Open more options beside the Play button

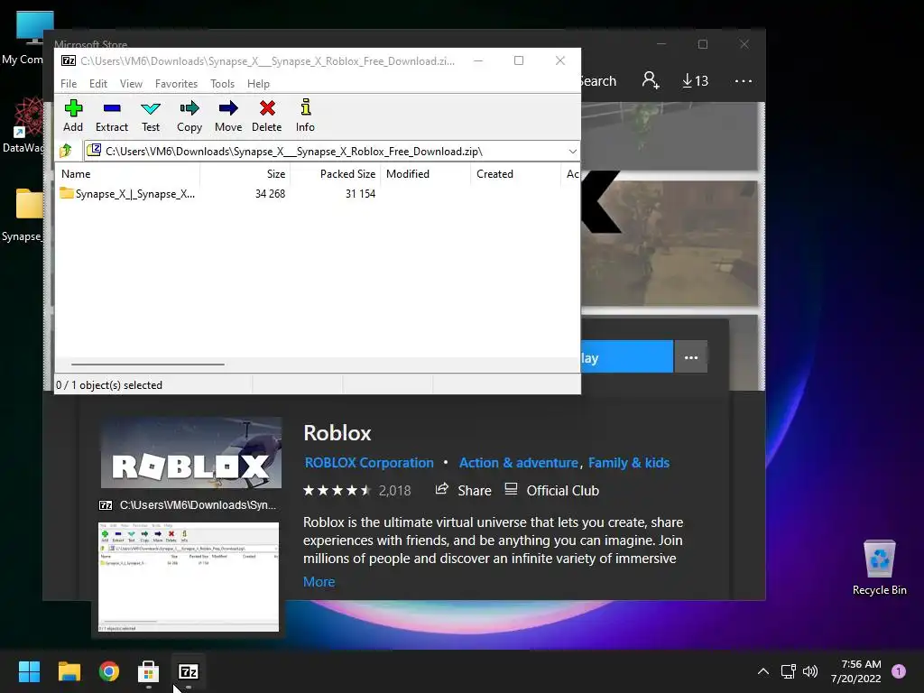pyautogui.click(x=690, y=356)
